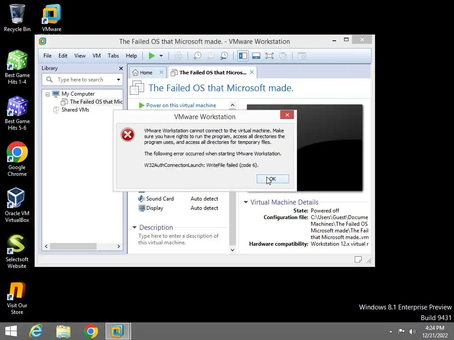Open the Library search filter dropdown
Viewport: 454px width, 340px height.
tap(118, 80)
